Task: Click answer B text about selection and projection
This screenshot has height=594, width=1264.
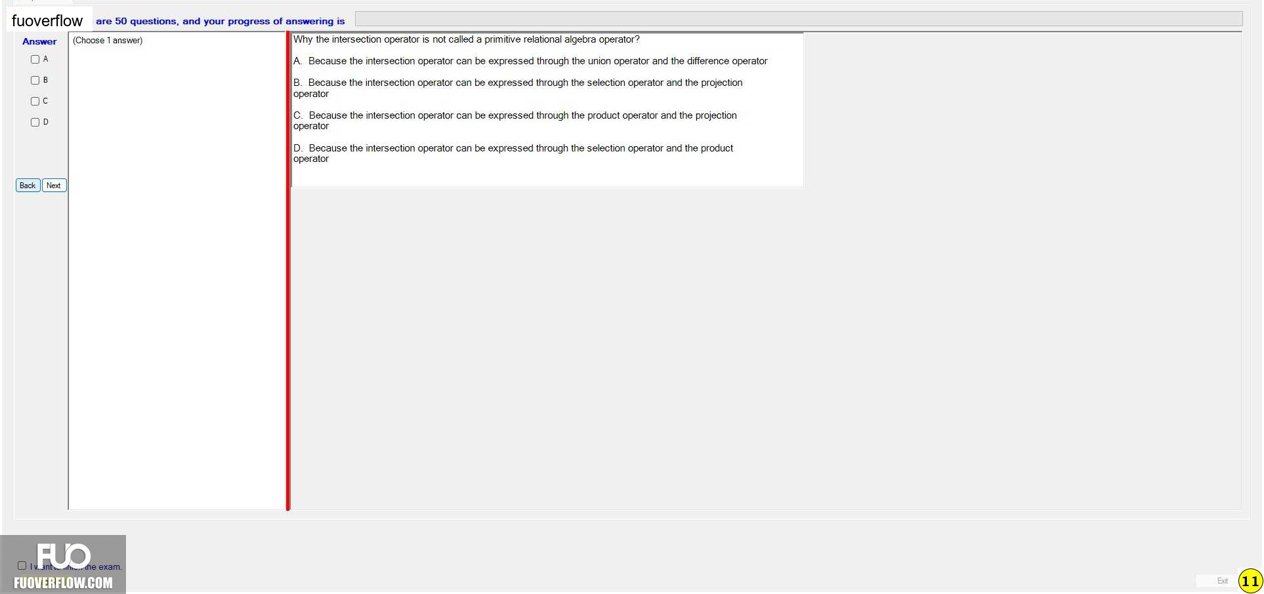Action: 518,88
